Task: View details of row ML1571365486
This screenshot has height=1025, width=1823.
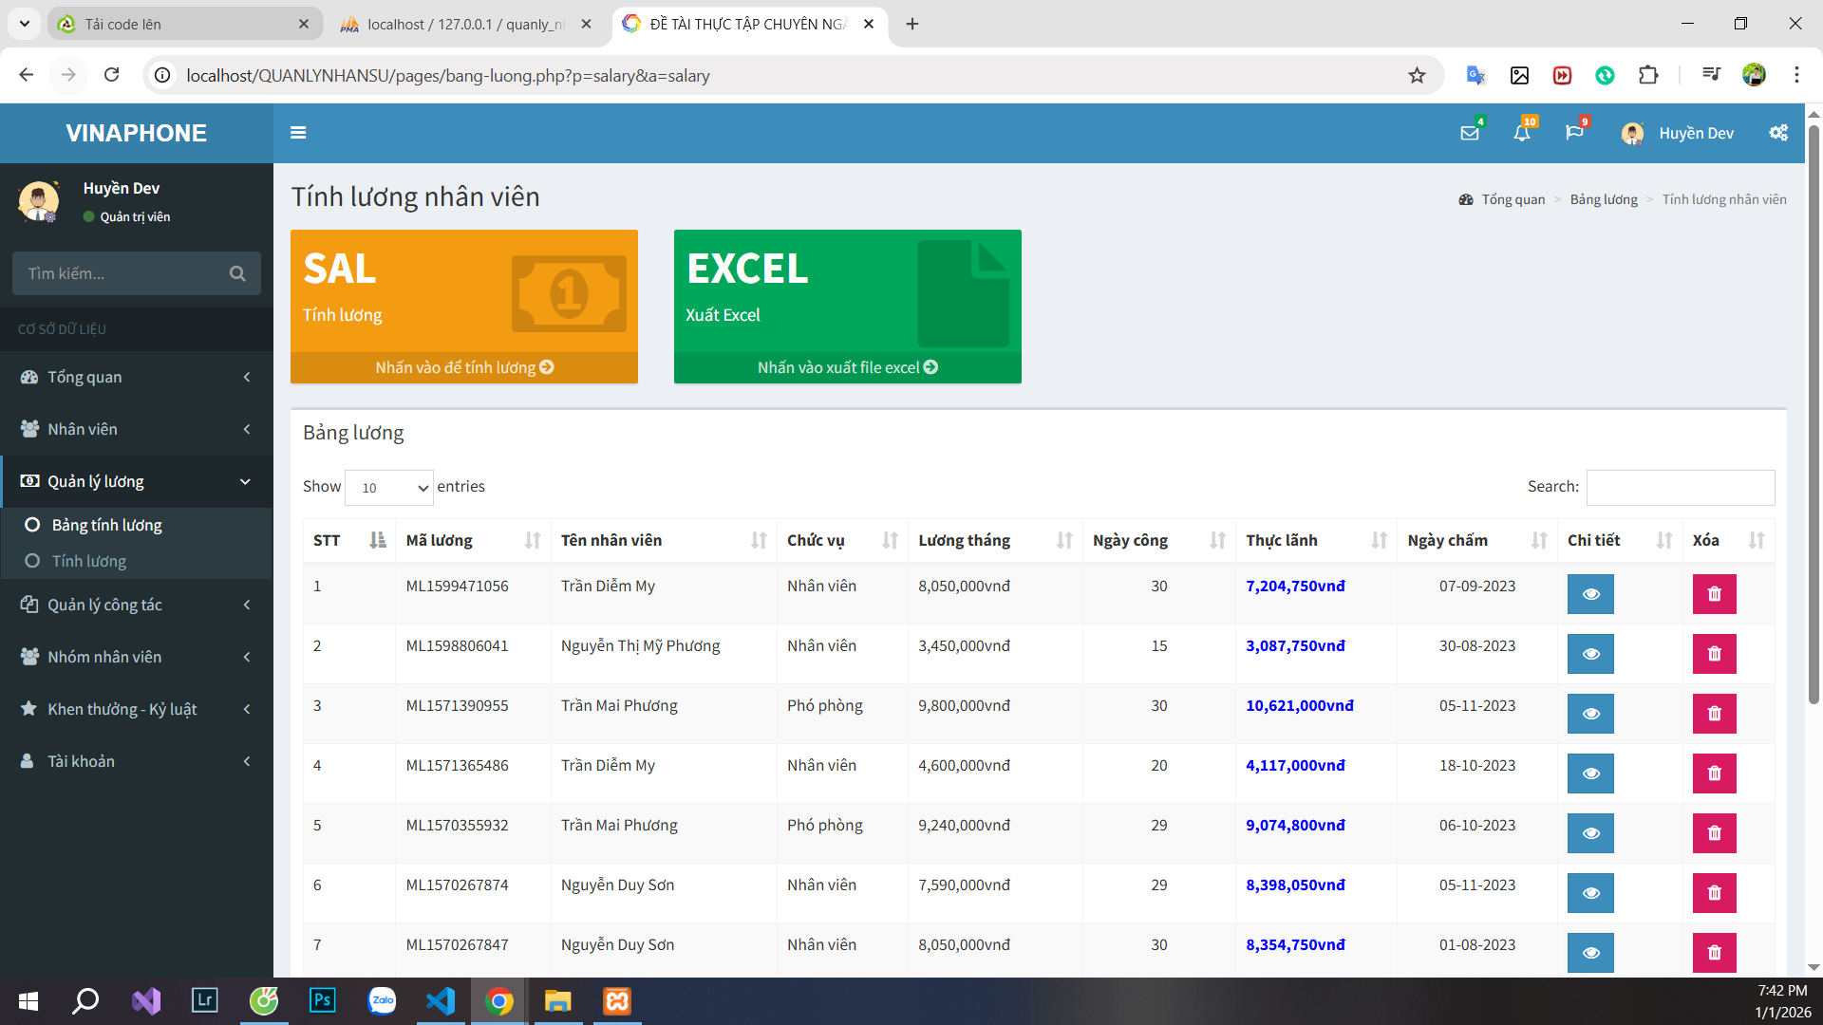Action: tap(1590, 773)
